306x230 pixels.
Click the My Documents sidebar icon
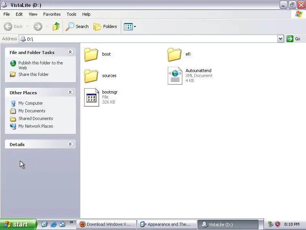click(x=13, y=111)
